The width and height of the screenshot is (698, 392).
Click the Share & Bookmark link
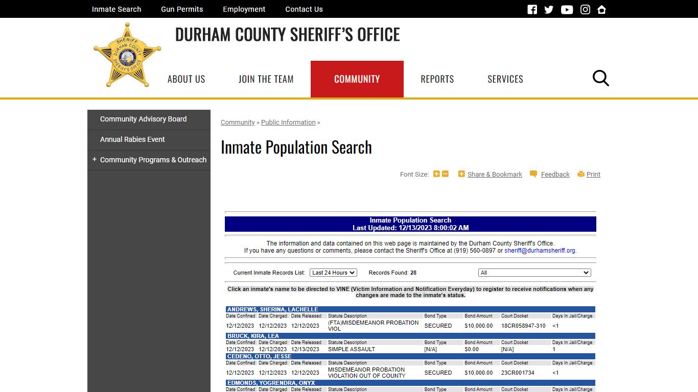click(x=495, y=174)
